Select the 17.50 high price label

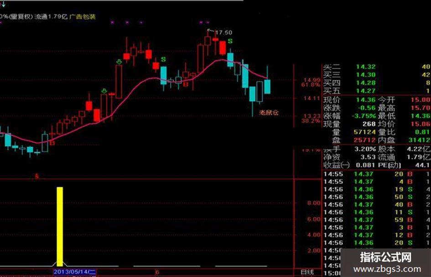223,33
